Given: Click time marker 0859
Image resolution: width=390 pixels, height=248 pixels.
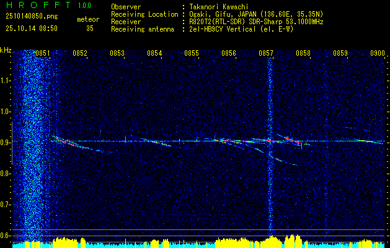Looking at the screenshot, I should [x=340, y=53].
